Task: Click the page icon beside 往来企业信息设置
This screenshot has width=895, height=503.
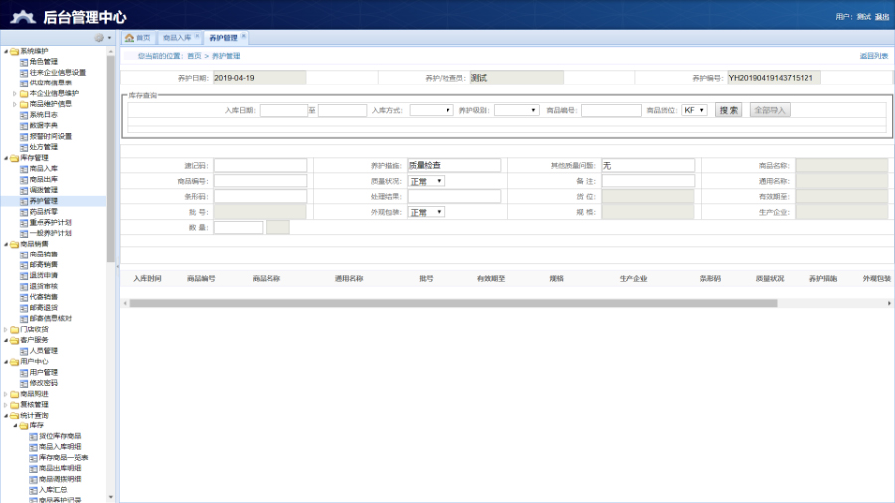Action: [x=24, y=73]
